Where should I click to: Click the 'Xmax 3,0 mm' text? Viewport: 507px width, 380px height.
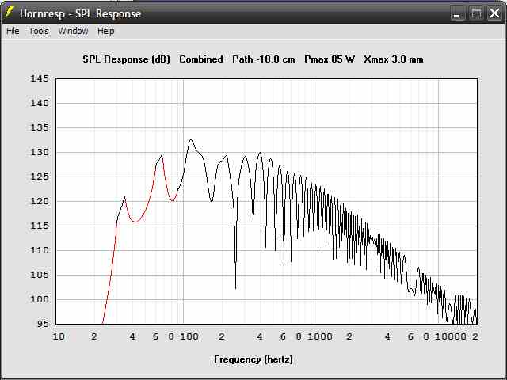(394, 59)
